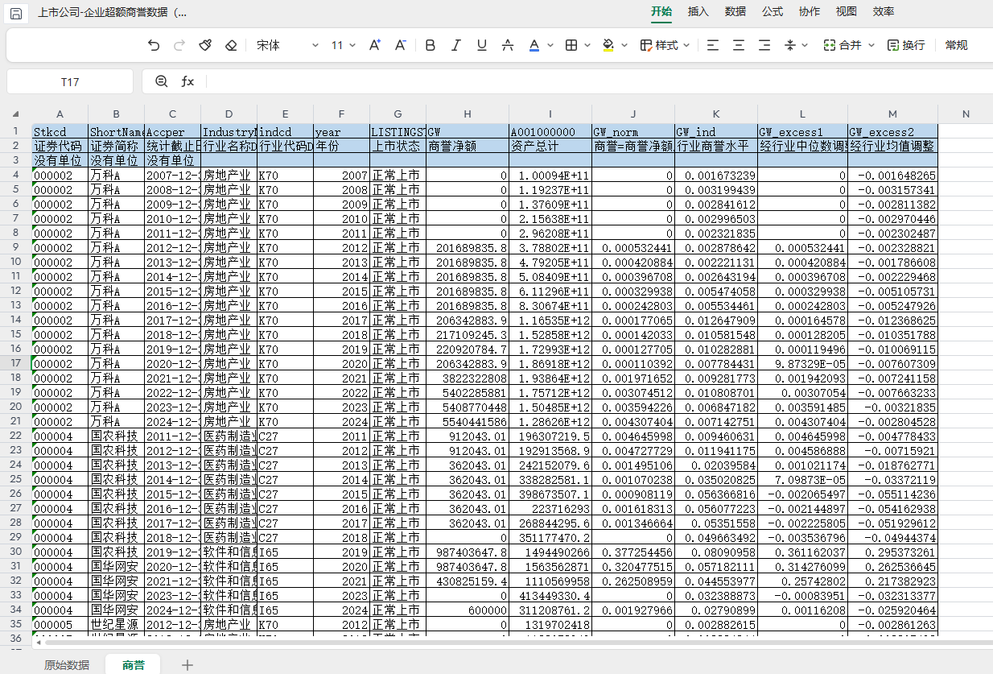Click the 换行 wrap text button
993x674 pixels.
coord(906,45)
